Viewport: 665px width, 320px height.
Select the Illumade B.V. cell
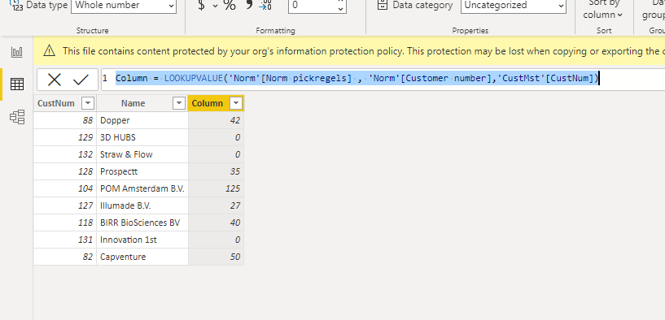pos(142,205)
